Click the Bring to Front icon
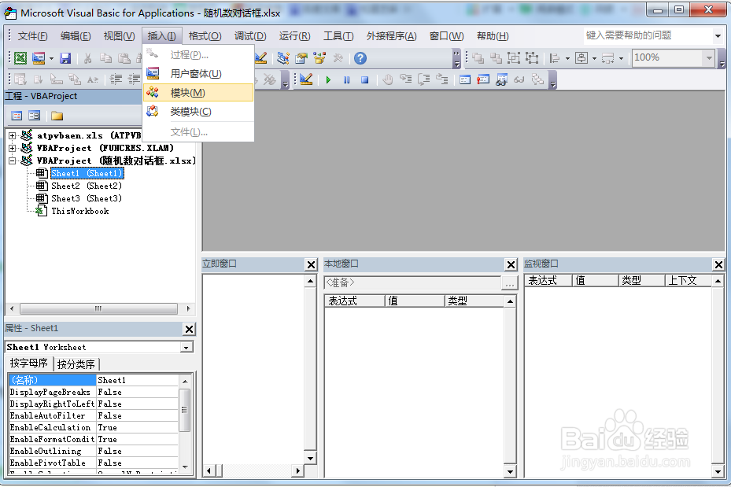 click(478, 58)
